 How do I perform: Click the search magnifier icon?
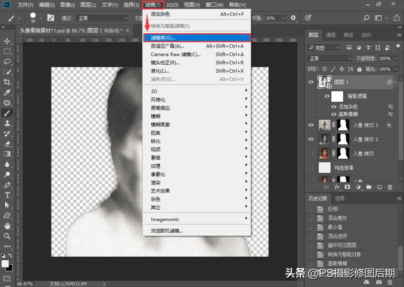(x=366, y=18)
